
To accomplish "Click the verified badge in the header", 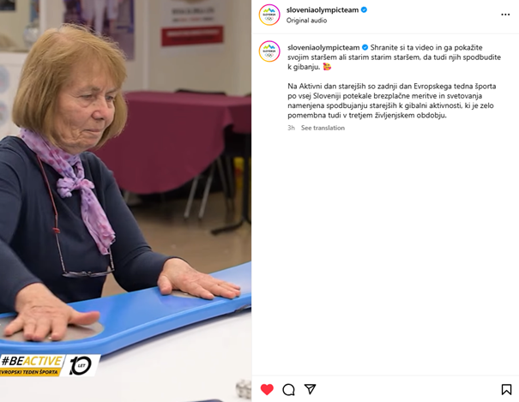I will click(364, 10).
